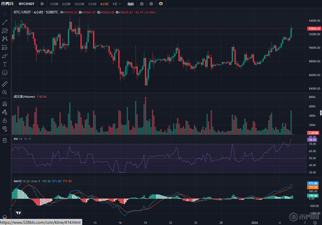Open the 指标 indicators panel
The width and height of the screenshot is (322, 225).
[131, 4]
